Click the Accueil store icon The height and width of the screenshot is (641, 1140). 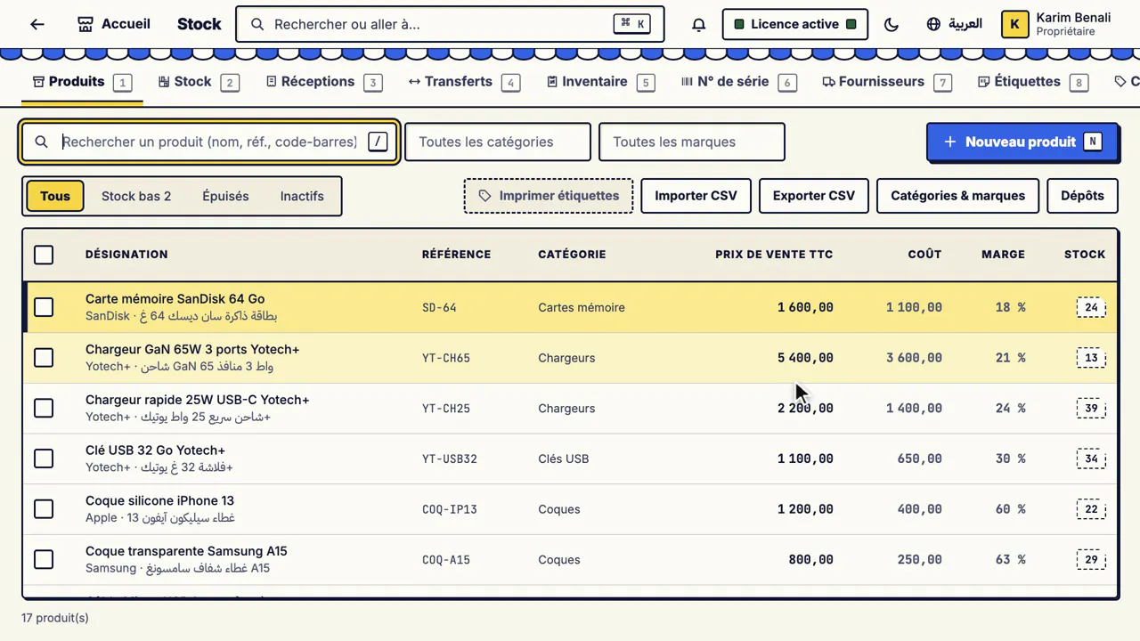85,24
